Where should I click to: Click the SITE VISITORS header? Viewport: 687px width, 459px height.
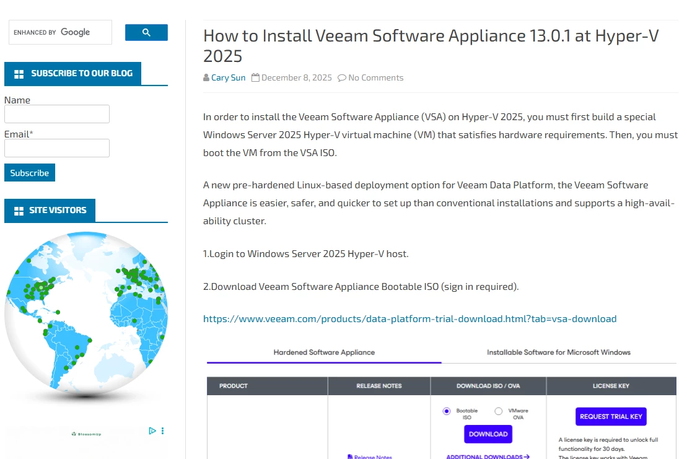(50, 211)
